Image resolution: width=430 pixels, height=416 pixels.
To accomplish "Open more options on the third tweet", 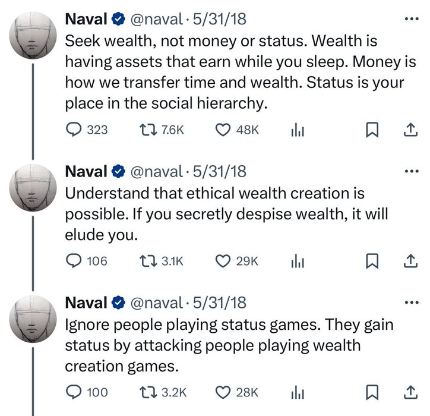I will pyautogui.click(x=410, y=302).
